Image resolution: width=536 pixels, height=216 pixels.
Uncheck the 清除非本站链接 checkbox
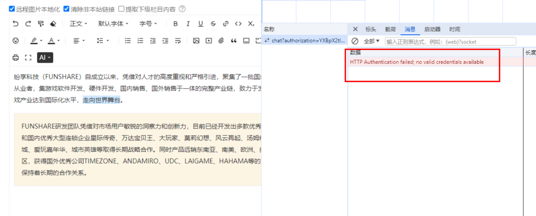pyautogui.click(x=66, y=9)
